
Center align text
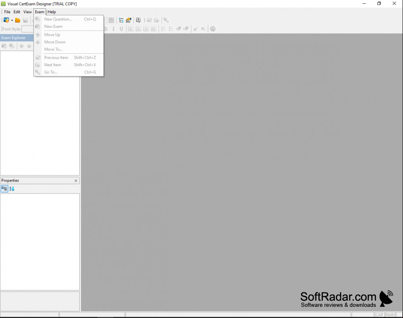coord(138,29)
